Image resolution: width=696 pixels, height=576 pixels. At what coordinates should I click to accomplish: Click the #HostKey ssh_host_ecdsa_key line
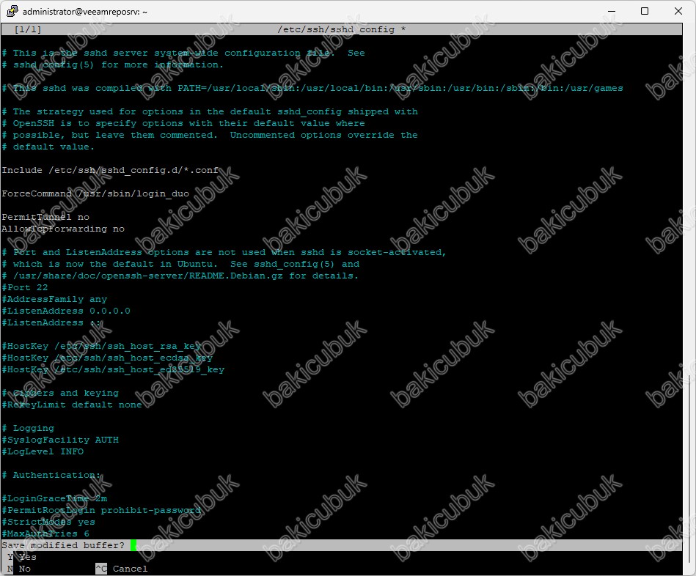107,358
